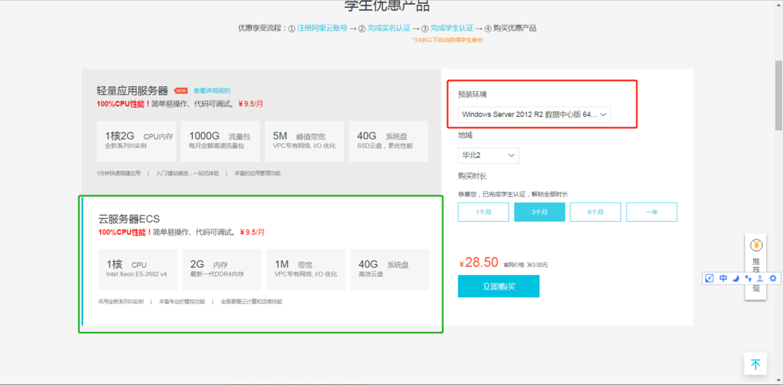Click the 入门建站首选,一站式体验 text
The width and height of the screenshot is (783, 385).
point(187,173)
